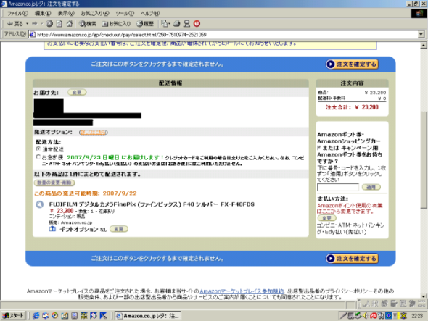Screen dimensions: 428x321
Task: Click the Amazon.co.jp taskbar window button
Action: [147, 315]
